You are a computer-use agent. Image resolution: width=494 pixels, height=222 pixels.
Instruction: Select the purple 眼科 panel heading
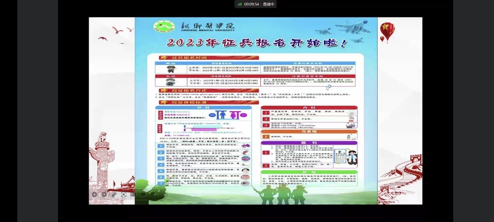pos(309,143)
